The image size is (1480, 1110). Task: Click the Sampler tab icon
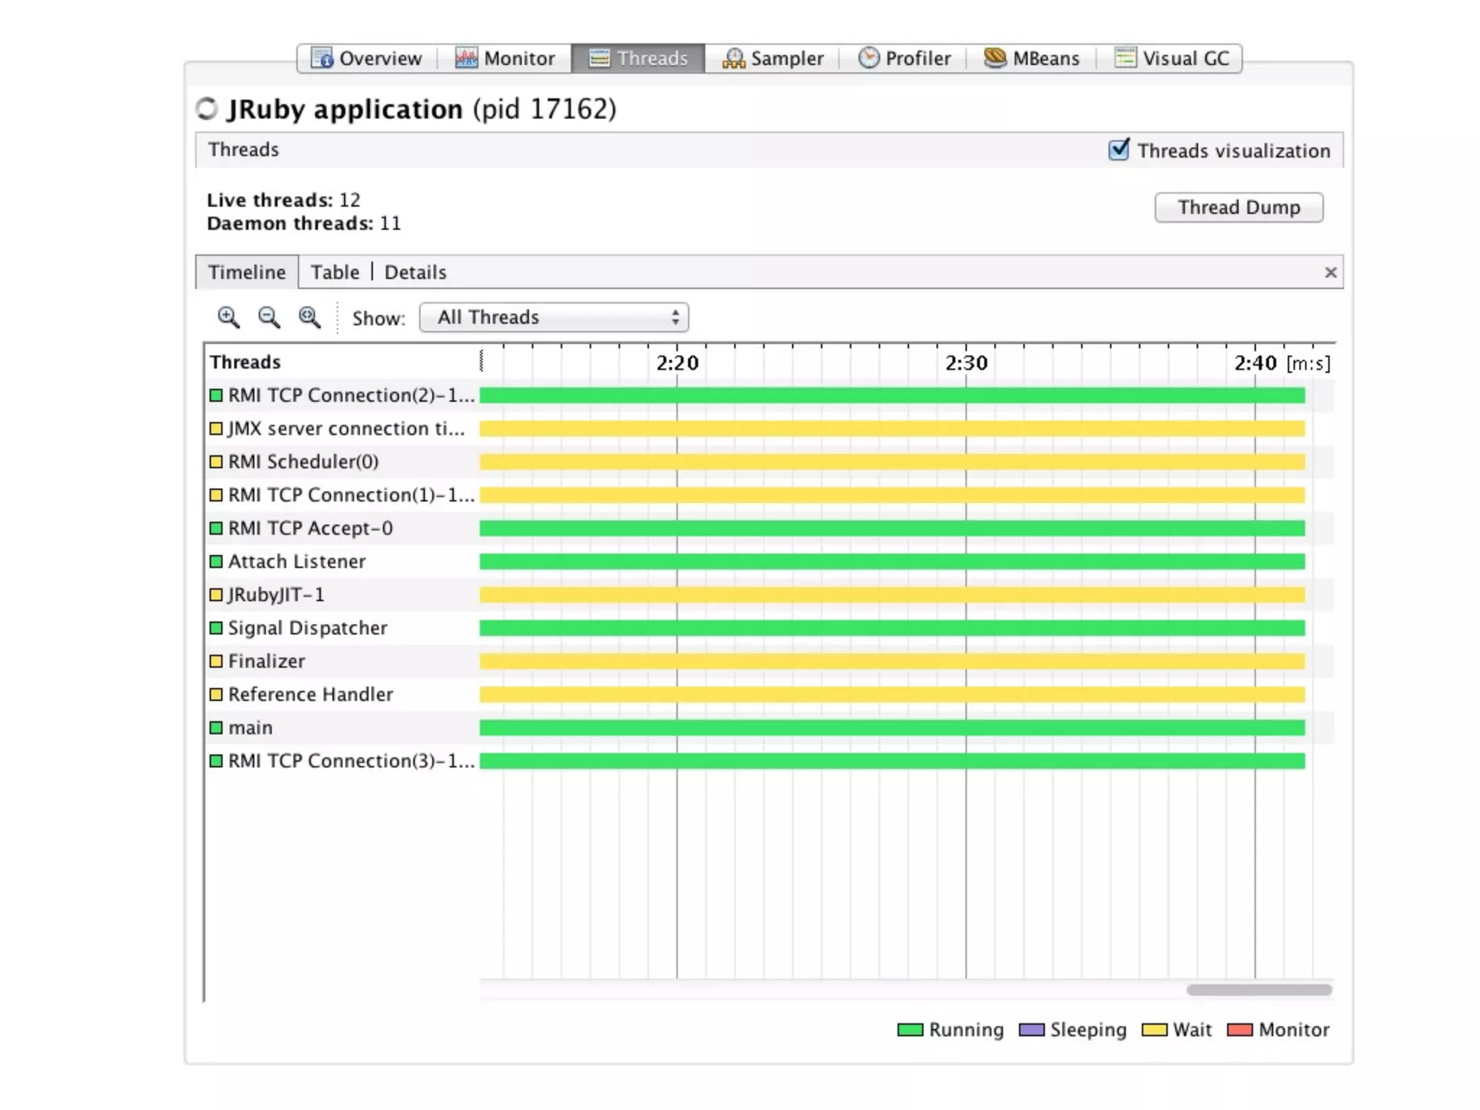(733, 58)
